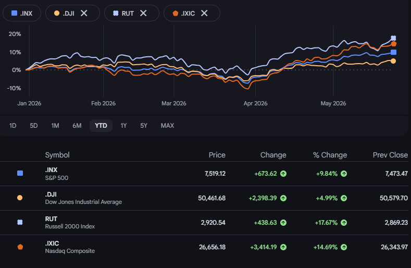Image resolution: width=411 pixels, height=268 pixels.
Task: Click the Jan 2026 axis label
Action: pos(29,103)
